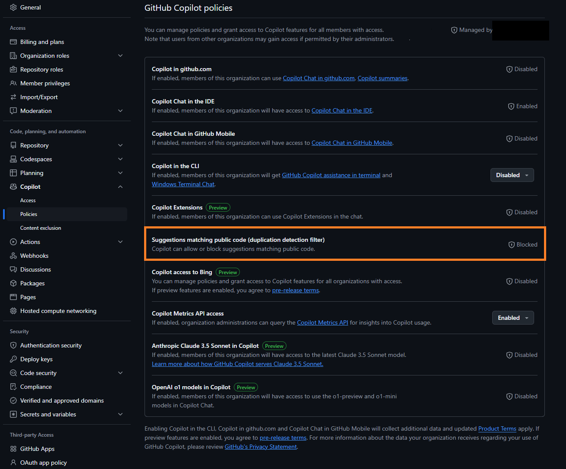
Task: Open the Copilot Metrics API link
Action: (323, 322)
